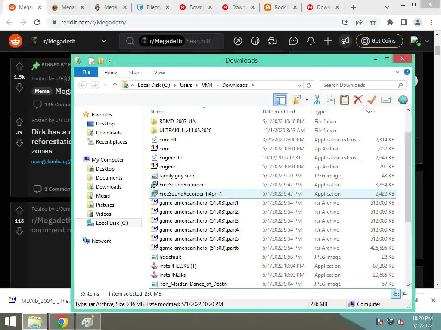This screenshot has height=330, width=441.
Task: Open the Quick Access Toolbar customize dropdown
Action: 109,61
